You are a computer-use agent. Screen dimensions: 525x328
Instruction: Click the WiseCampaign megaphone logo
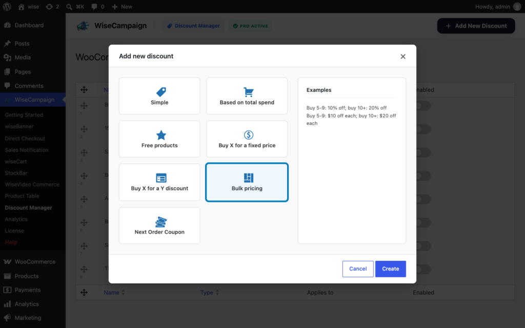[83, 26]
